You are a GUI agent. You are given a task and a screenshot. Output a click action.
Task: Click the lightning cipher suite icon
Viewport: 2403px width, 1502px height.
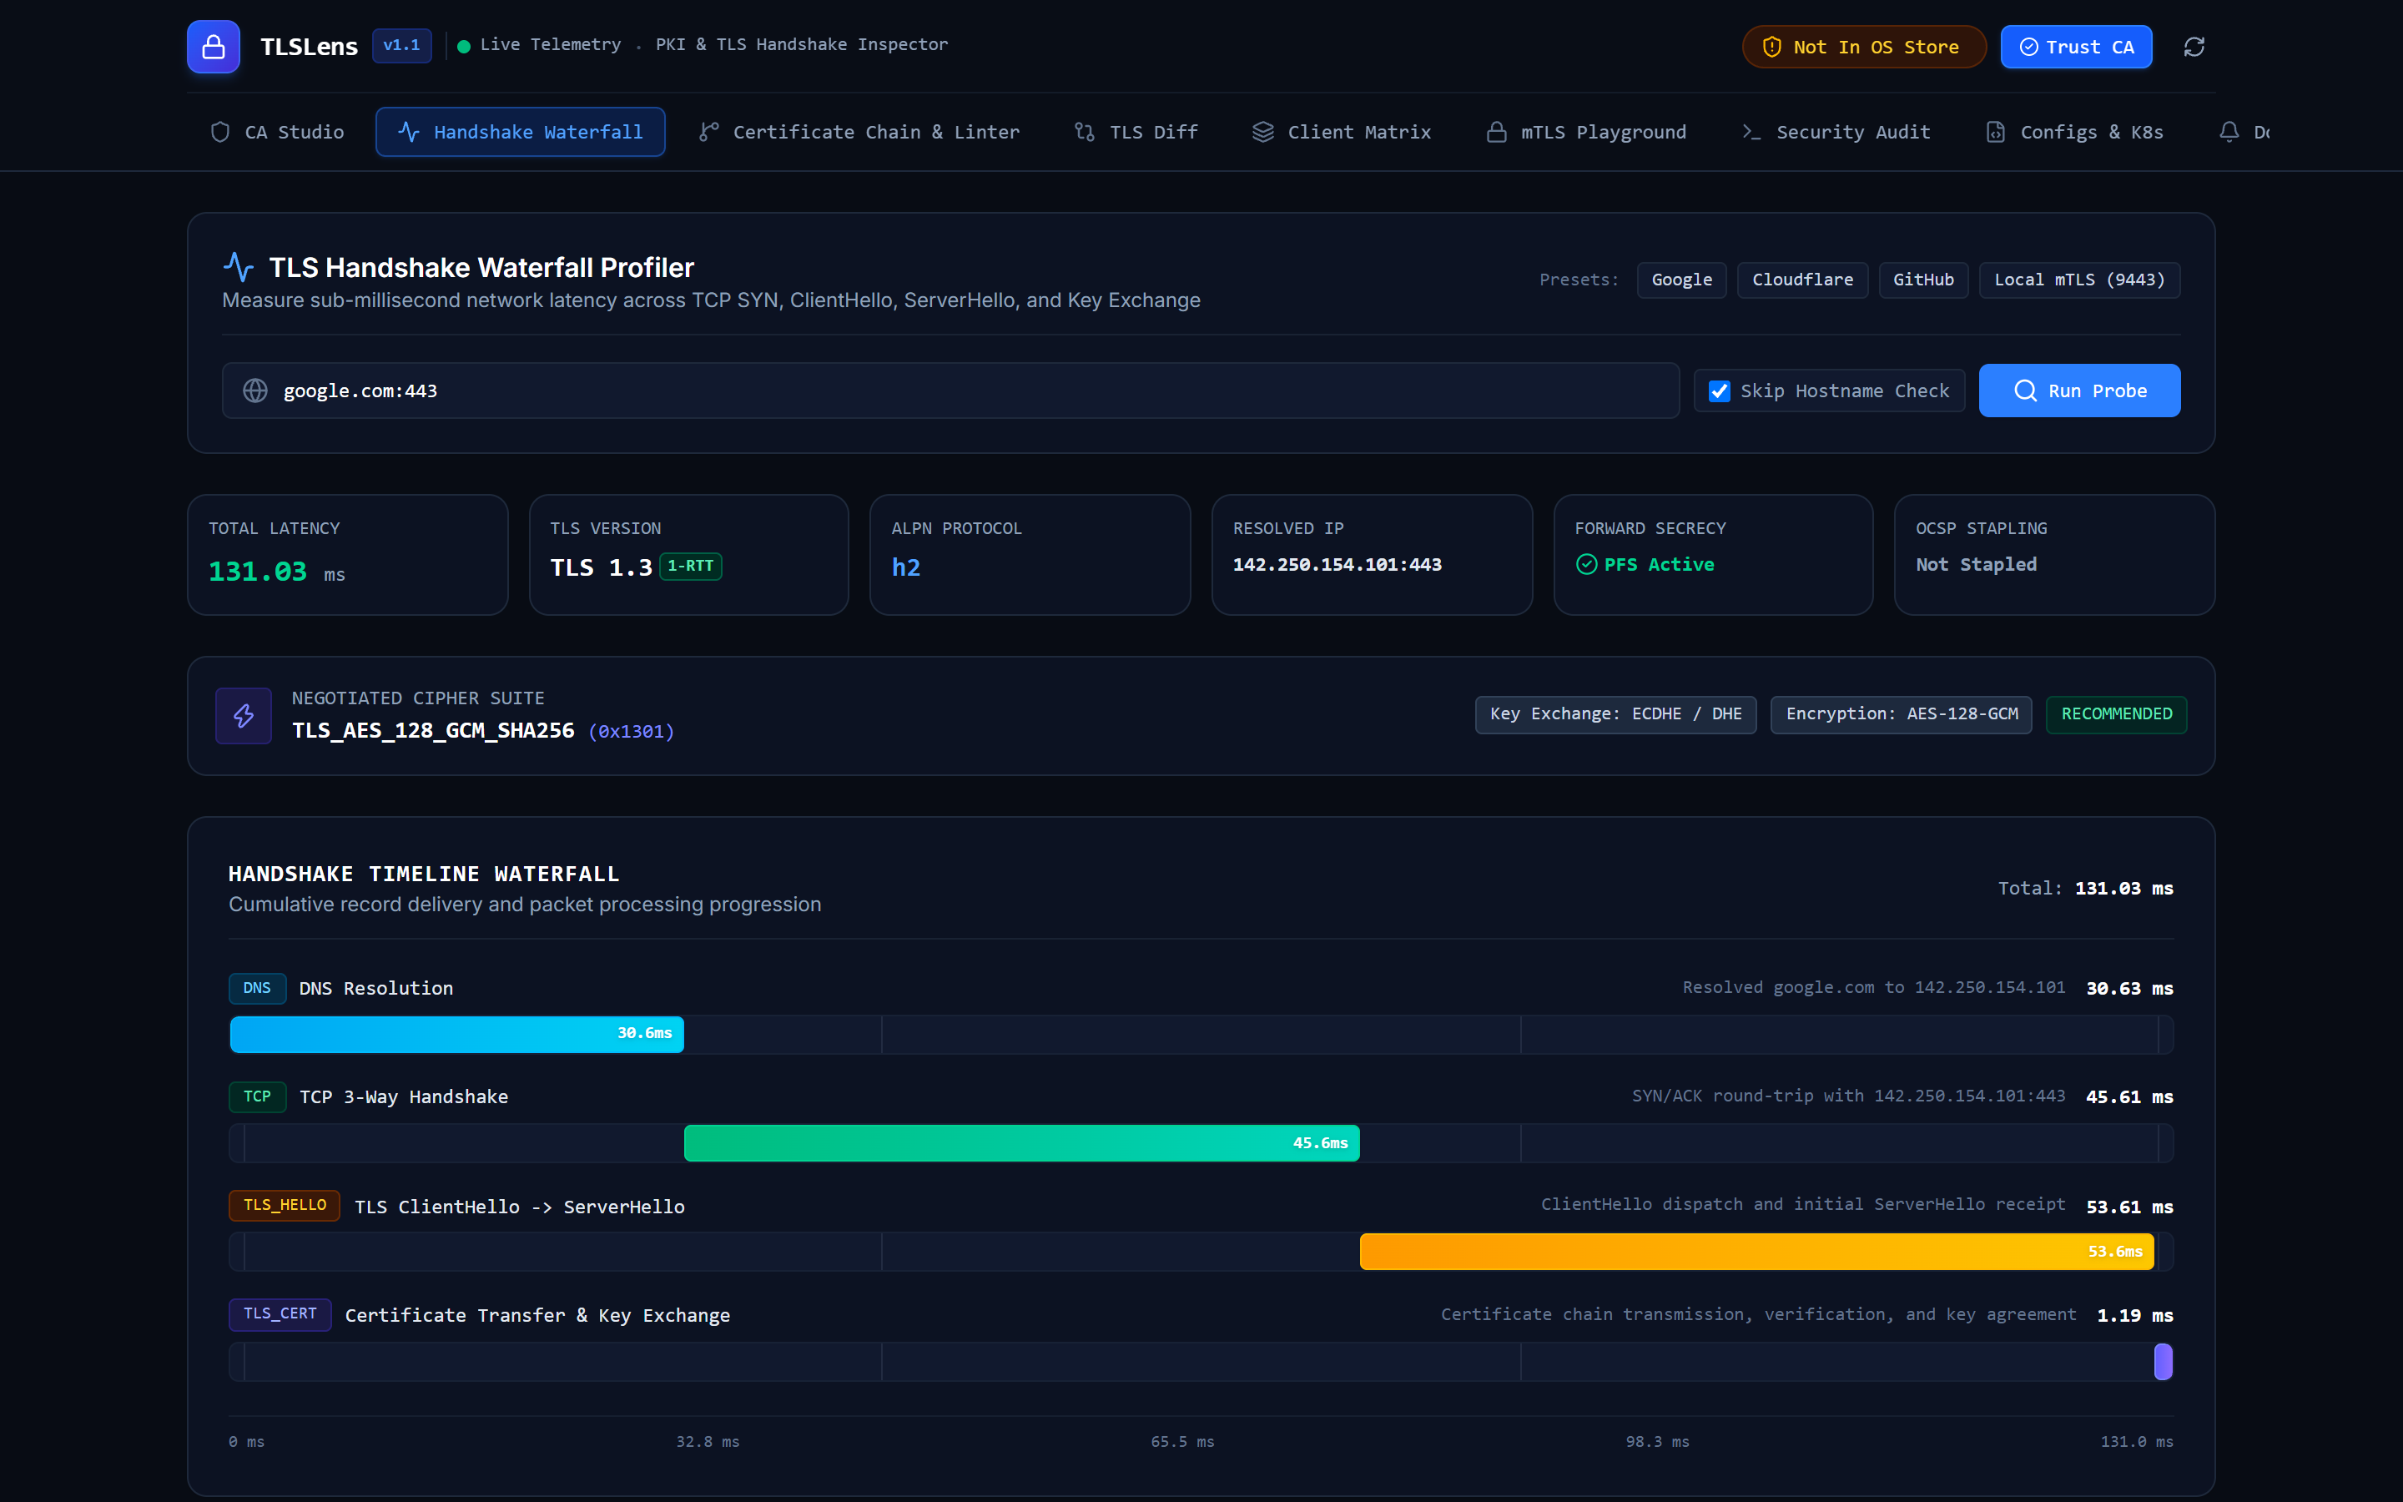pyautogui.click(x=244, y=715)
